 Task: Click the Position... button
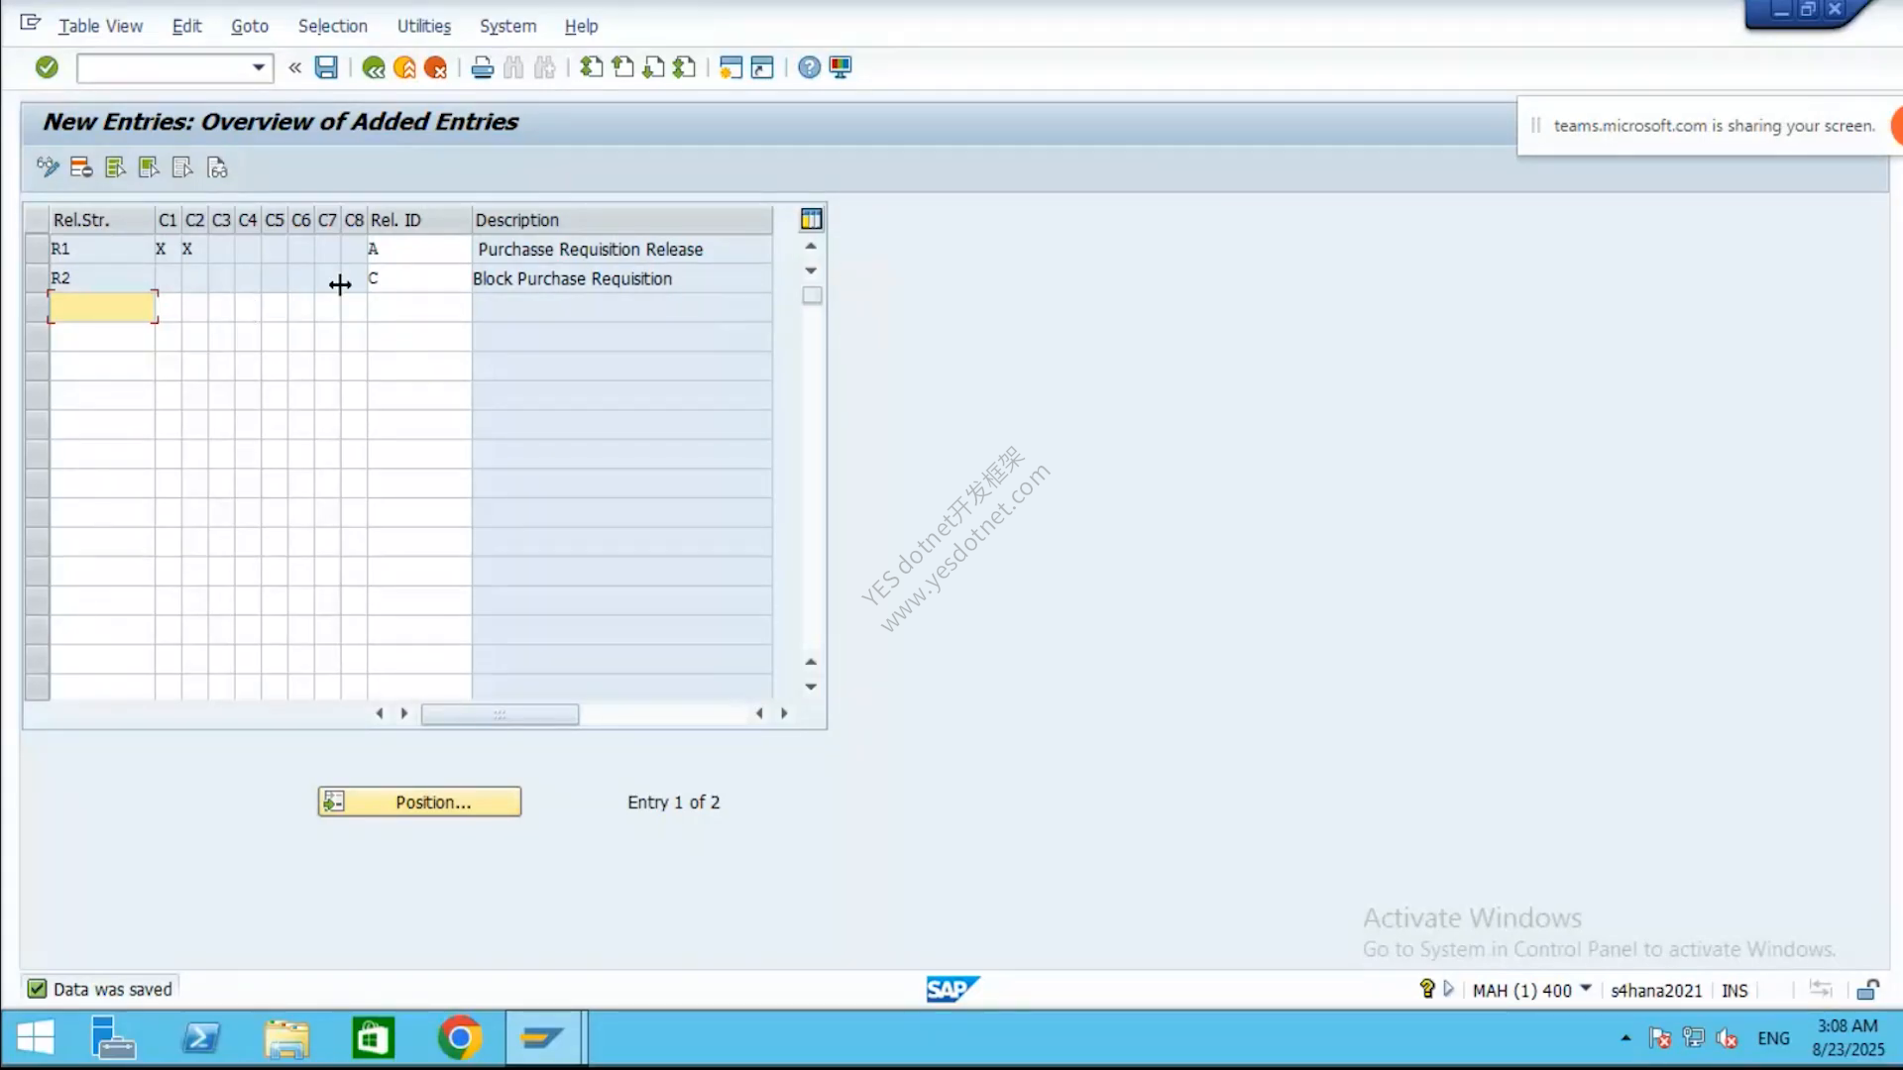click(419, 802)
